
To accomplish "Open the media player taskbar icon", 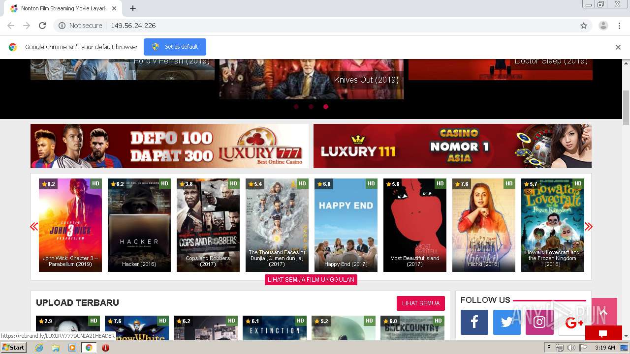I will point(72,348).
